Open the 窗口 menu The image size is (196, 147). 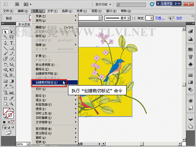click(111, 11)
